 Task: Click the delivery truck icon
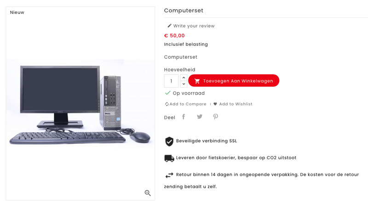point(169,158)
